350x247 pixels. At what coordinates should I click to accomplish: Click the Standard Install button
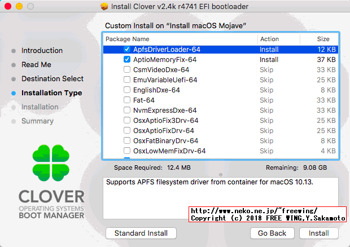tap(141, 233)
